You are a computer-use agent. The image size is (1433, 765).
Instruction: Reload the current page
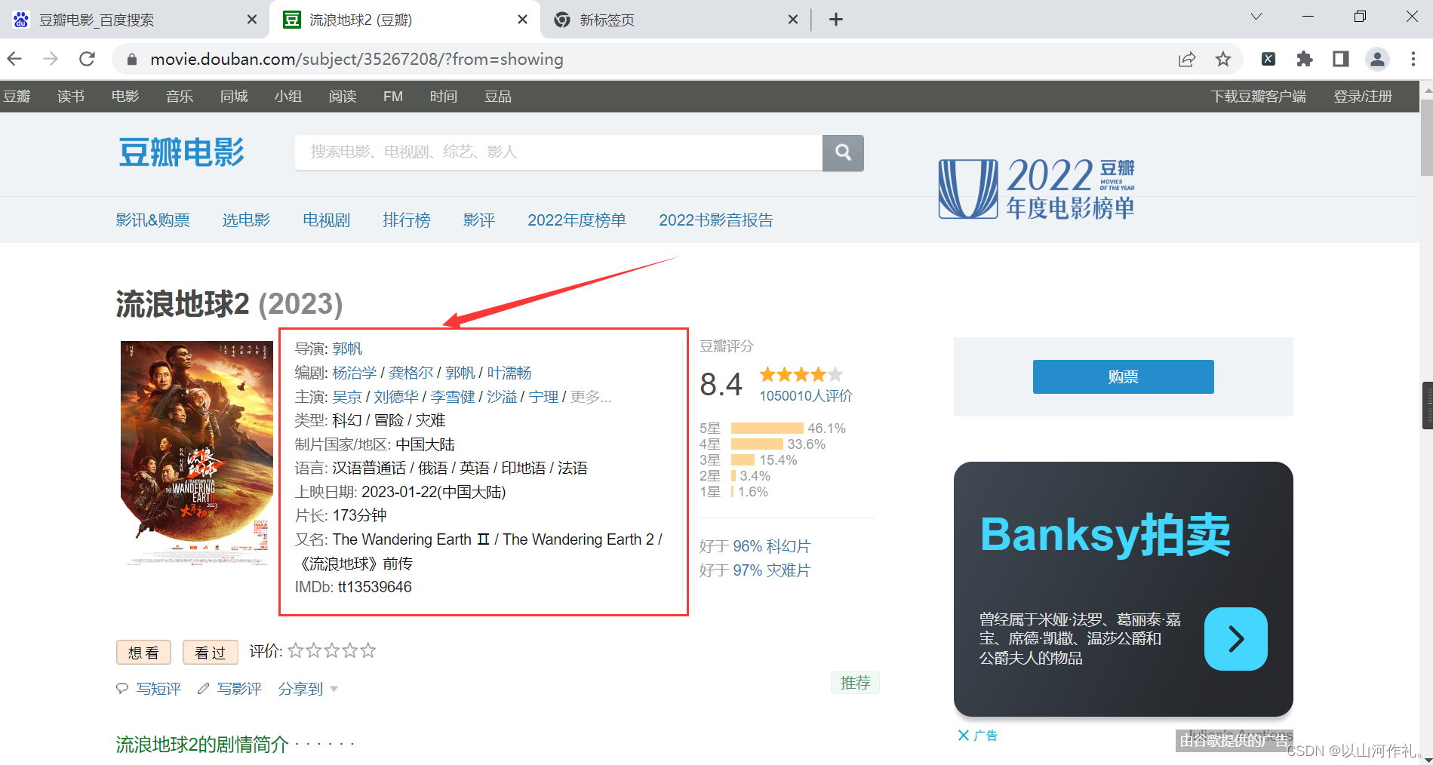click(88, 59)
